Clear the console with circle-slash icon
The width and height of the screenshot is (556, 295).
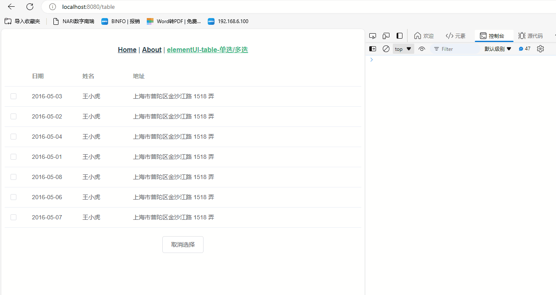coord(386,49)
